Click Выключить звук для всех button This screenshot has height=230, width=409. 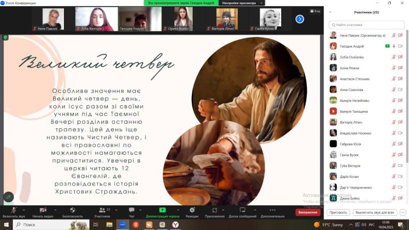pos(375,213)
